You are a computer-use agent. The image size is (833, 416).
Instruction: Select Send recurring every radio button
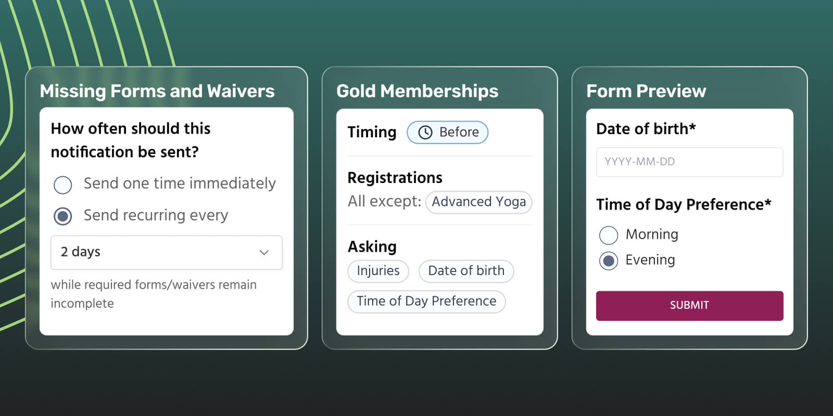tap(63, 216)
